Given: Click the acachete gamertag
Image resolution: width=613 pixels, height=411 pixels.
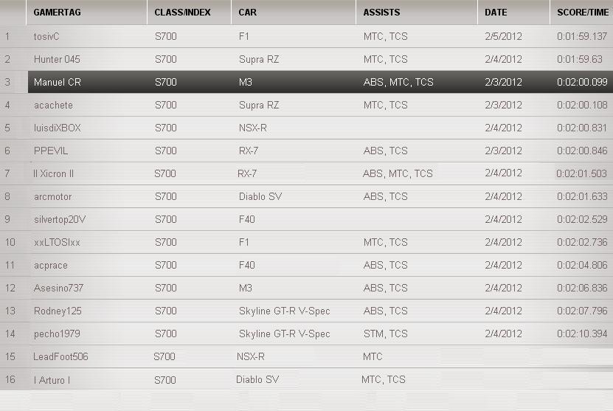Looking at the screenshot, I should pos(53,106).
